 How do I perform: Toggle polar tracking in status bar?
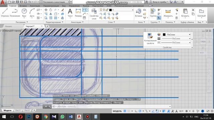(140, 111)
